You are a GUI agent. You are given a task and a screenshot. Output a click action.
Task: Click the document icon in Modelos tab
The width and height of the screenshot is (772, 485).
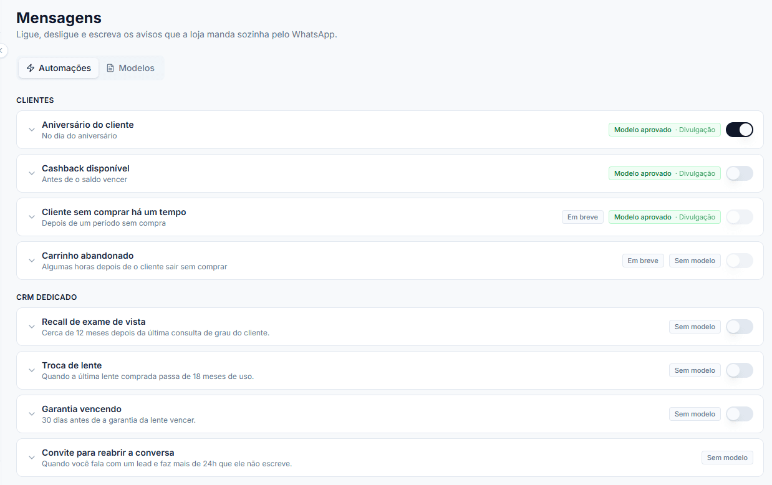[x=110, y=68]
